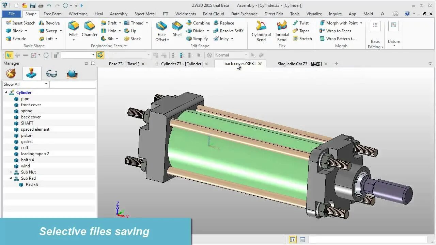Viewport: 436px width, 245px height.
Task: Select the gasket component in tree
Action: 27,142
